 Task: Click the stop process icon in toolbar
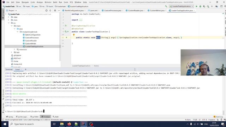pos(212,6)
